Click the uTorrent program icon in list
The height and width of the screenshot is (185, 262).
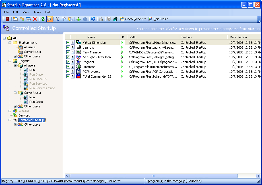pos(79,66)
